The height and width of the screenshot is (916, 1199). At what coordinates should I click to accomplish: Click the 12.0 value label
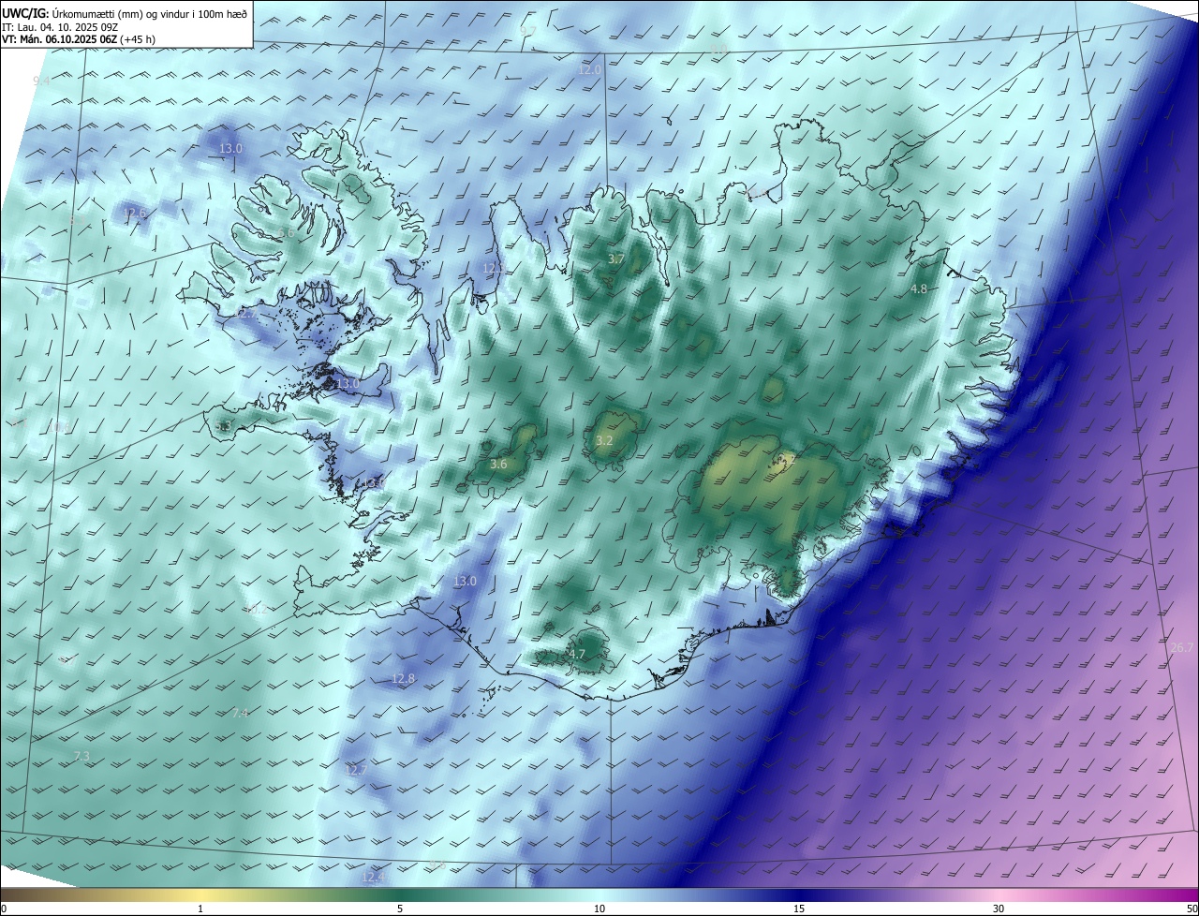click(590, 69)
